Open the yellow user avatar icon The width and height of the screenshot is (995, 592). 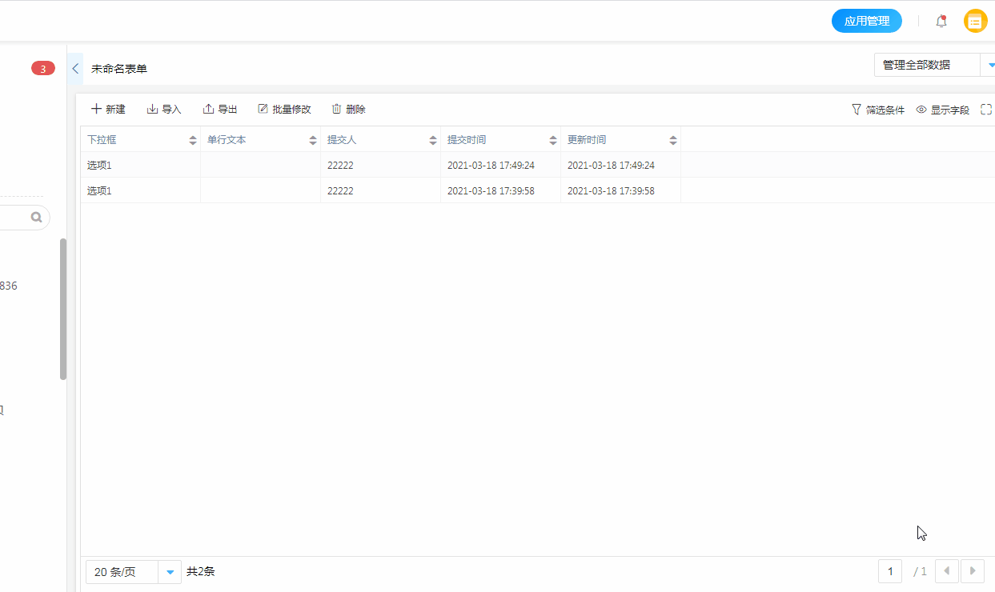(x=975, y=22)
